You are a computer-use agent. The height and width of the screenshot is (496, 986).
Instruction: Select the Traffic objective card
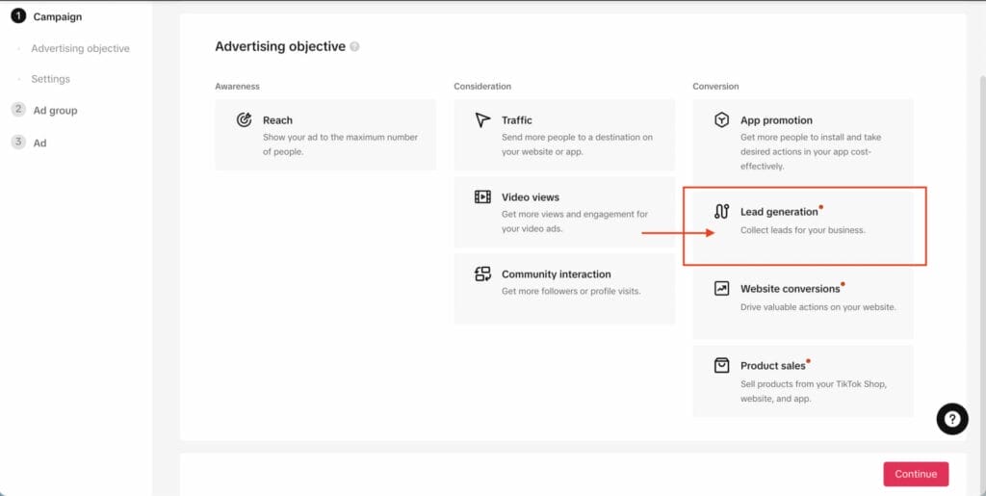[x=564, y=135]
